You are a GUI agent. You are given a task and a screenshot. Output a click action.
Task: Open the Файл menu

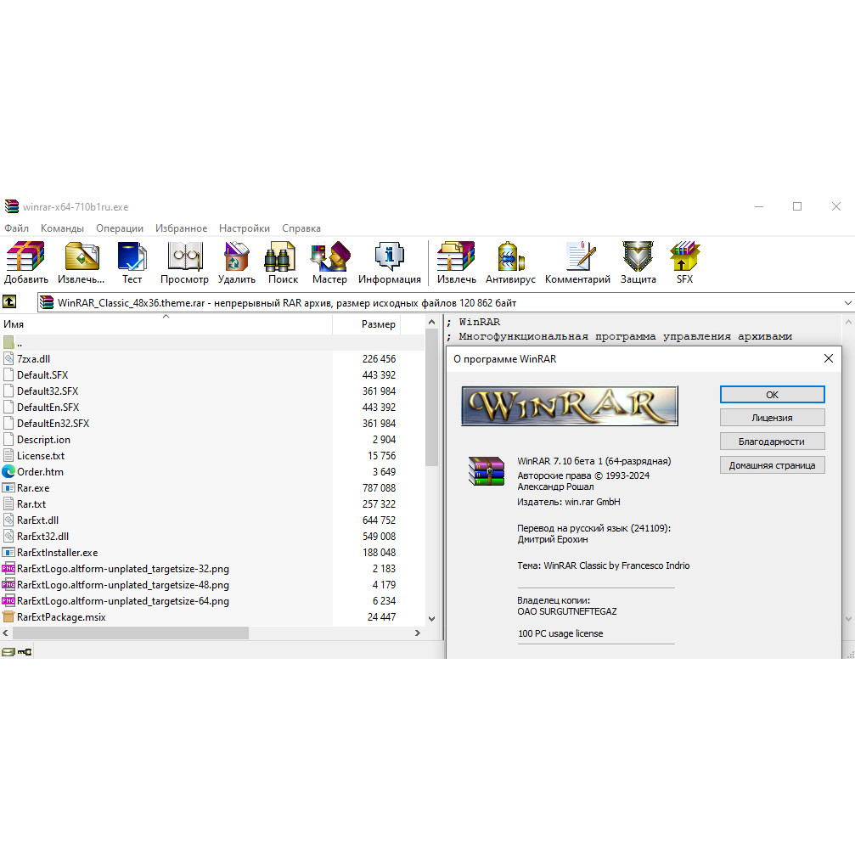(x=16, y=228)
